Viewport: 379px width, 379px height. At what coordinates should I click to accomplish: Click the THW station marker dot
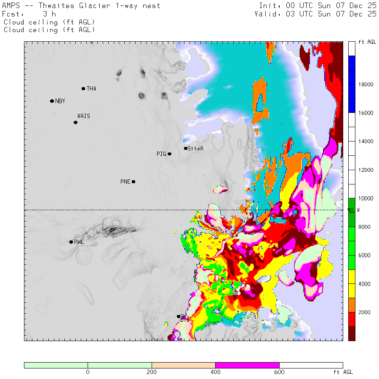pyautogui.click(x=83, y=89)
